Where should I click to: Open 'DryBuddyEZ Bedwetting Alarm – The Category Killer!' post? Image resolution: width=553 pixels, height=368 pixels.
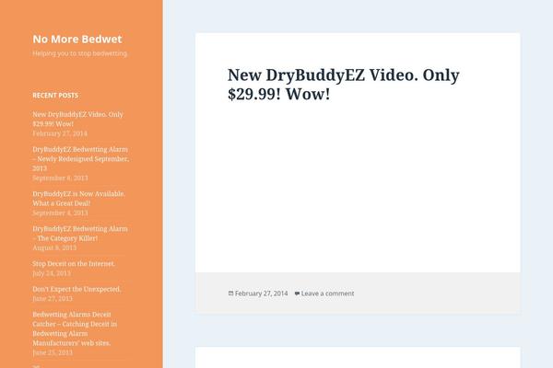(x=80, y=234)
